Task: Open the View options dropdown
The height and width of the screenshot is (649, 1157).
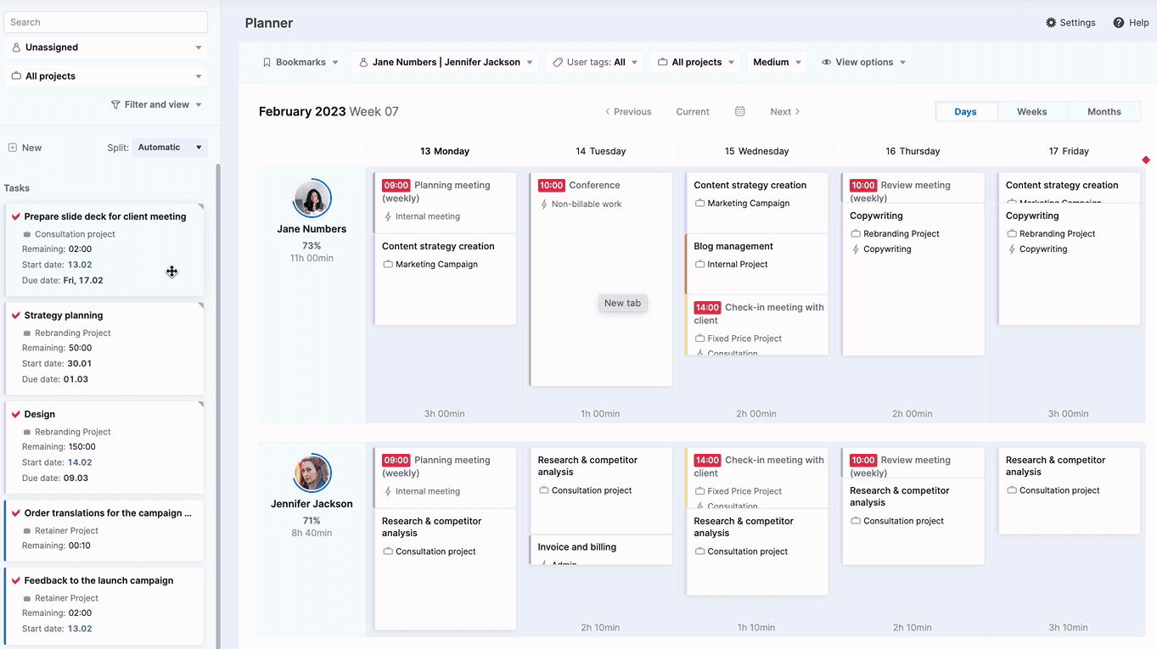Action: 863,62
